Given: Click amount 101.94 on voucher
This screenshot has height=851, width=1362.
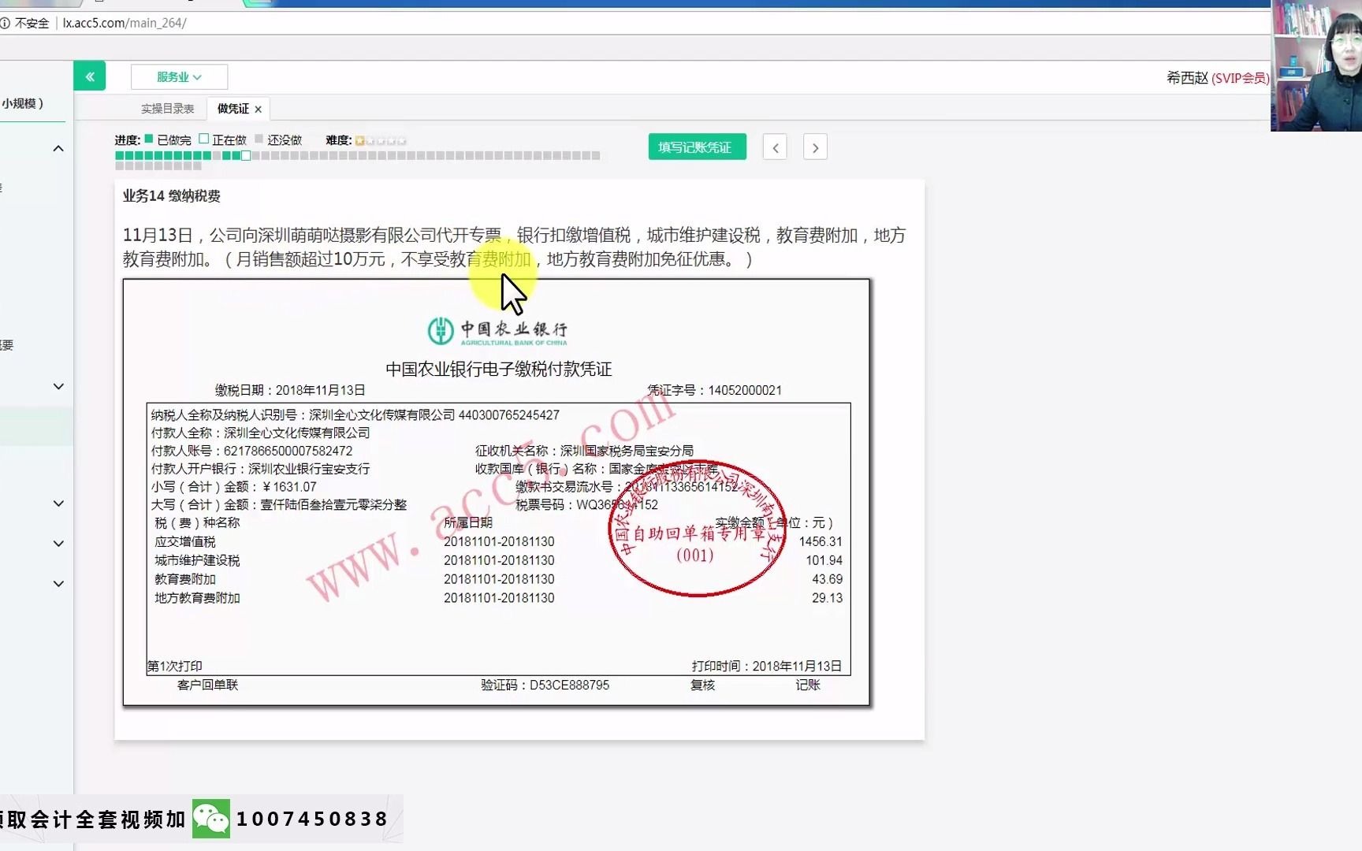Looking at the screenshot, I should coord(824,560).
